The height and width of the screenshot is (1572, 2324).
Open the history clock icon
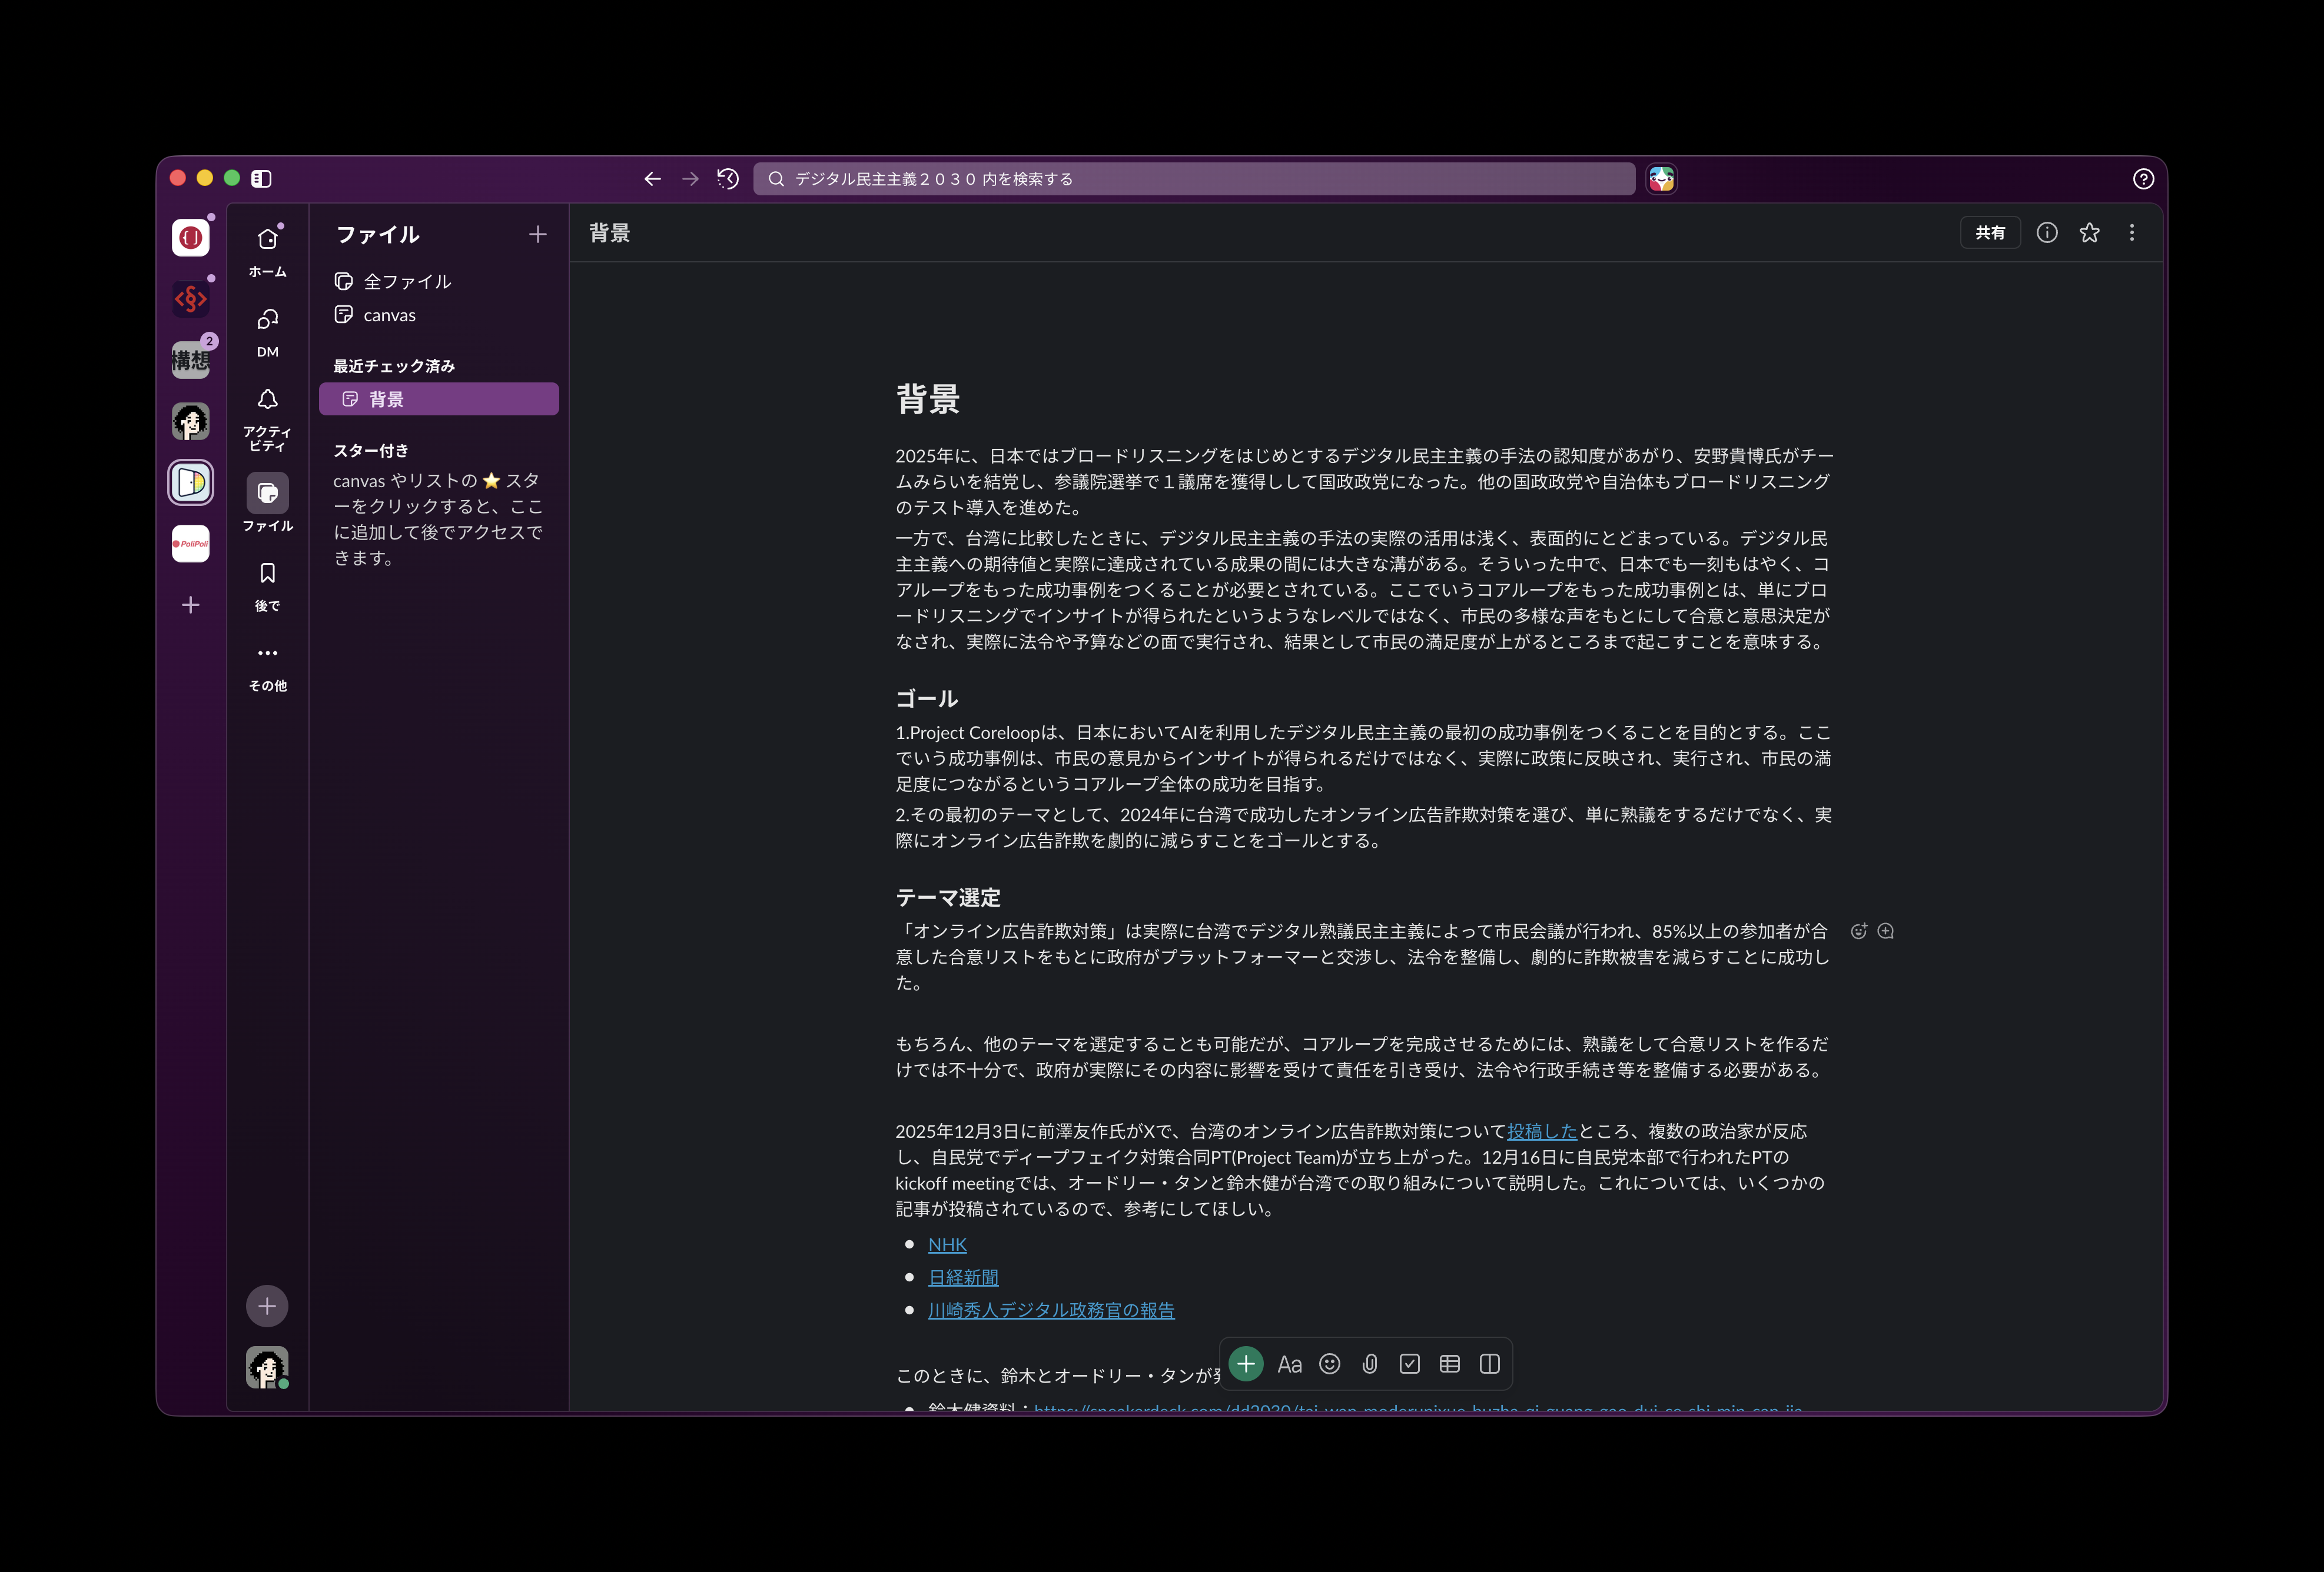[728, 179]
